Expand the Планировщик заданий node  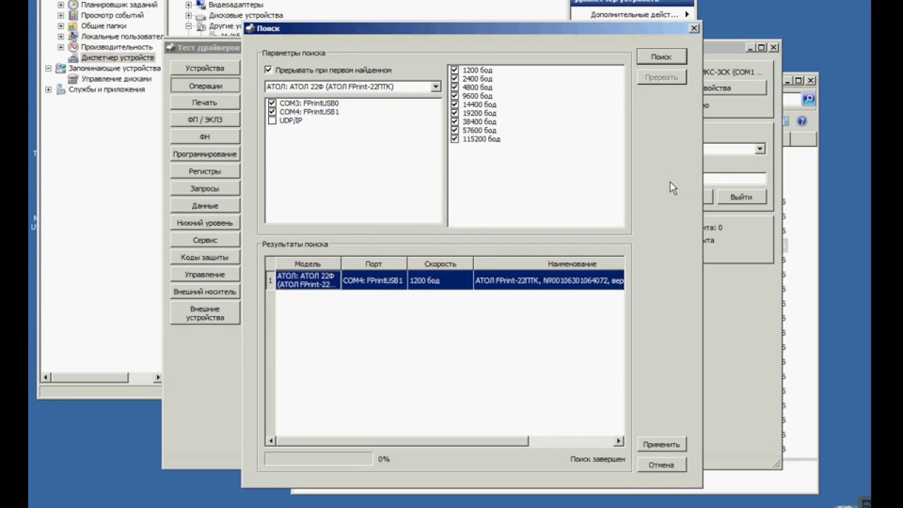click(61, 4)
